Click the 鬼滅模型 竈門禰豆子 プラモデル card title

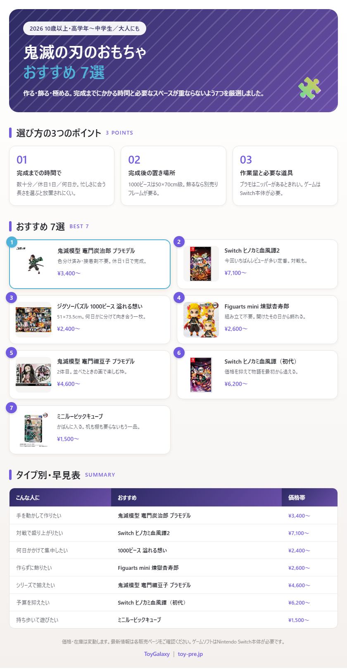point(96,362)
